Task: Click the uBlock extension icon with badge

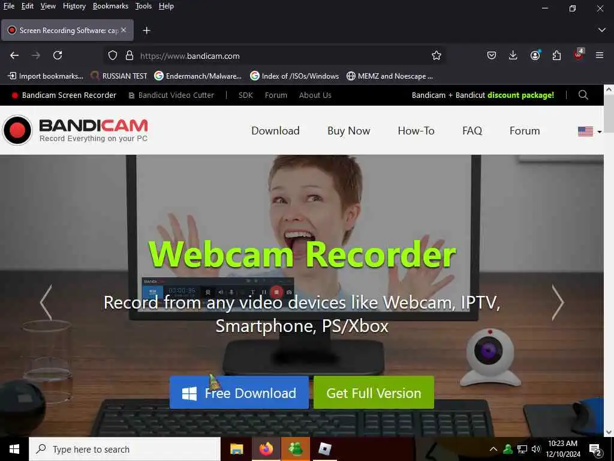Action: pyautogui.click(x=579, y=55)
